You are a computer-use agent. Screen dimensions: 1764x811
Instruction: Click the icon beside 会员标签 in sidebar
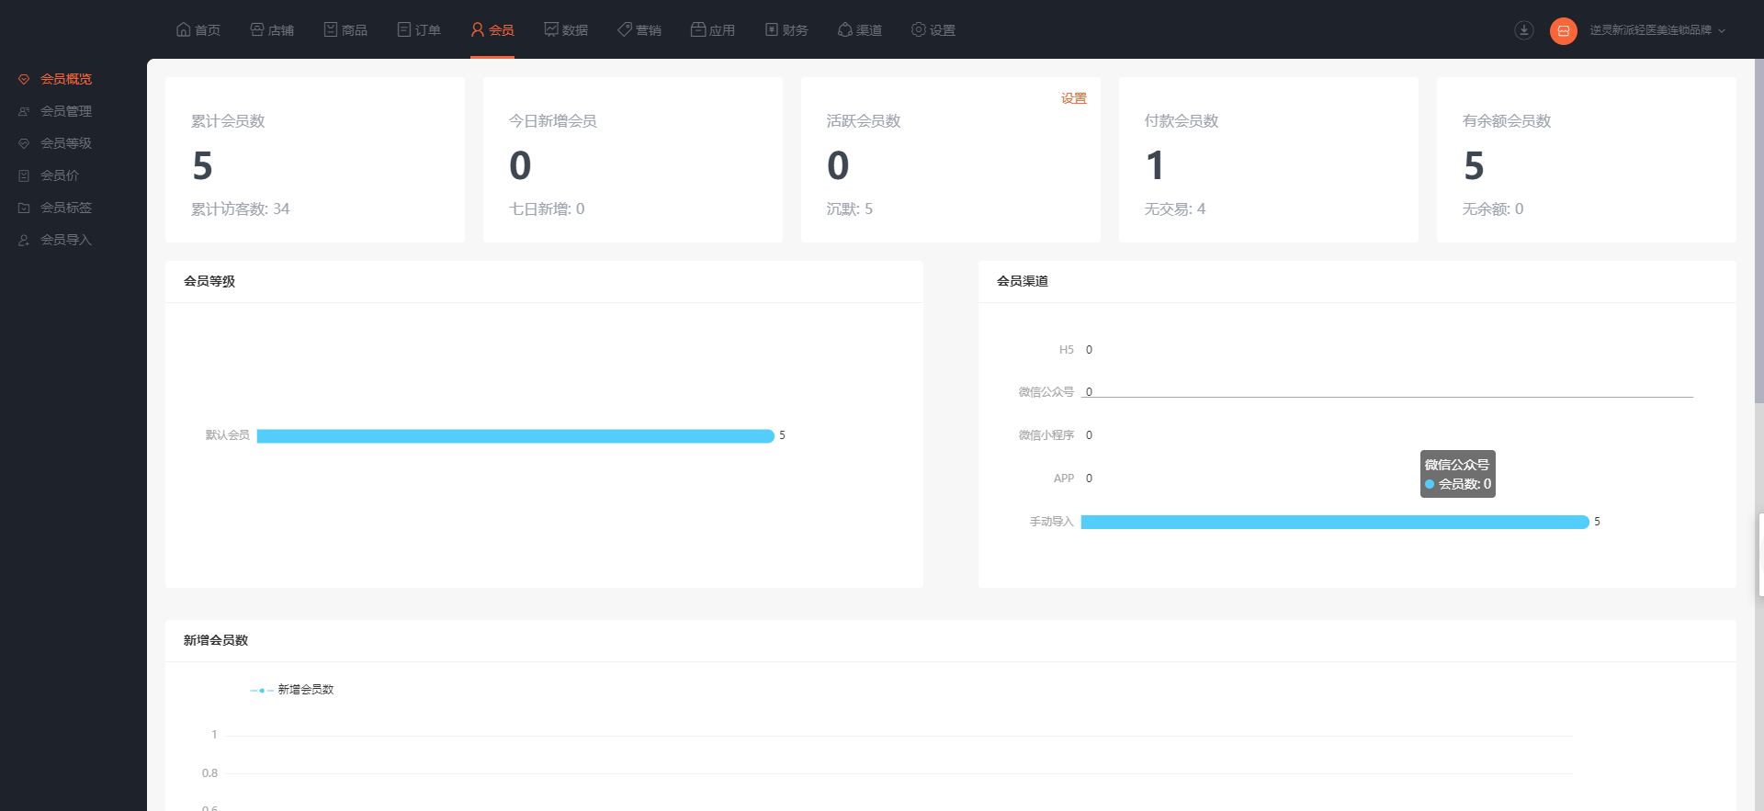[x=24, y=208]
